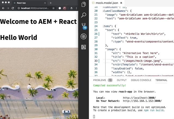174x119 pixels.
Task: Click the 13 problems count badge
Action: click(110, 80)
